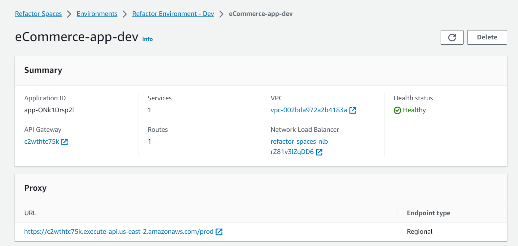
Task: Open external link icon beside API Gateway c2wthtc75k
Action: point(65,142)
